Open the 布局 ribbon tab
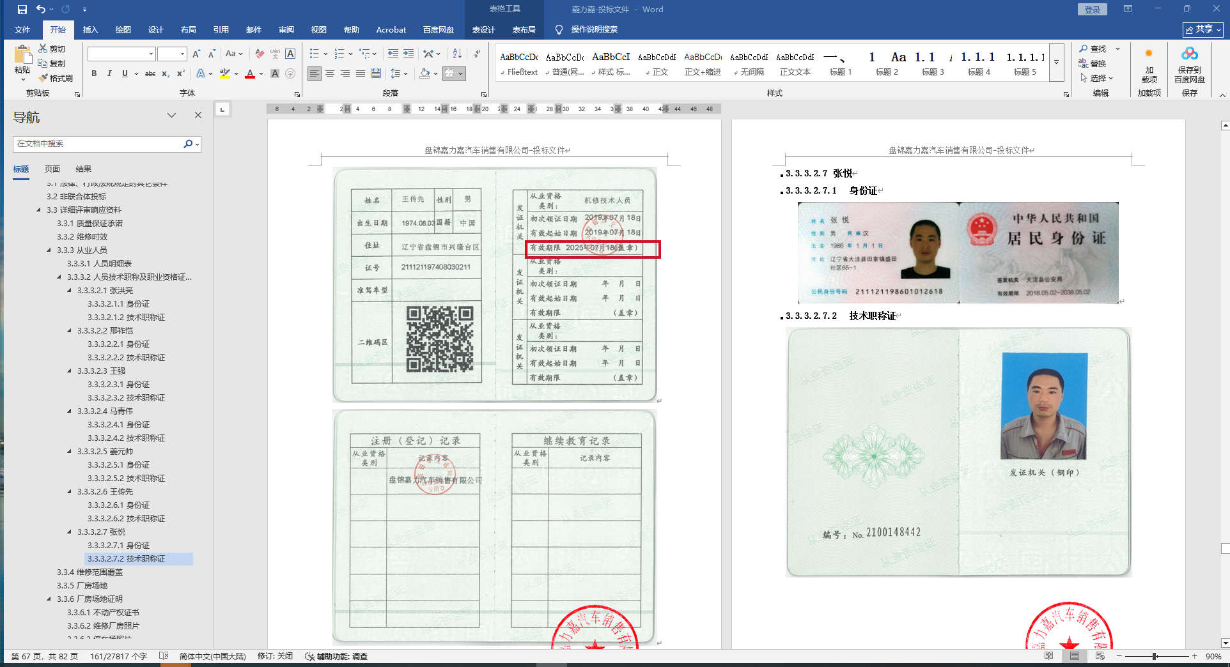The height and width of the screenshot is (667, 1230). (x=188, y=29)
